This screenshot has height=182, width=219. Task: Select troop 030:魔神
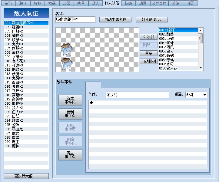coord(26,146)
